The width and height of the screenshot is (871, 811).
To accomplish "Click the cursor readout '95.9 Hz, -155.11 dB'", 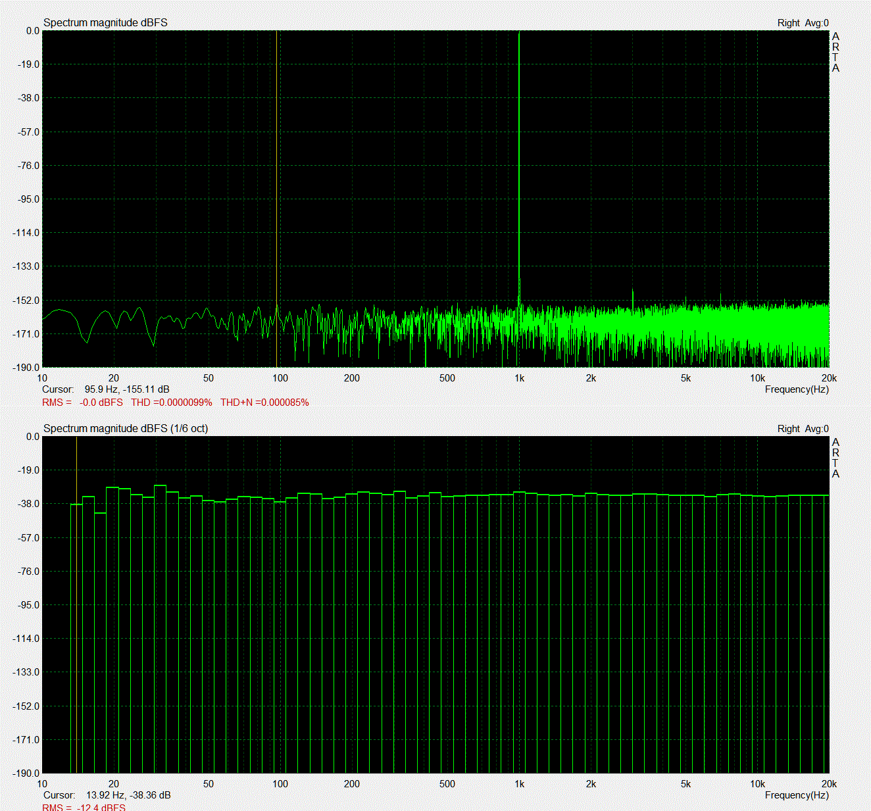I will coord(126,389).
